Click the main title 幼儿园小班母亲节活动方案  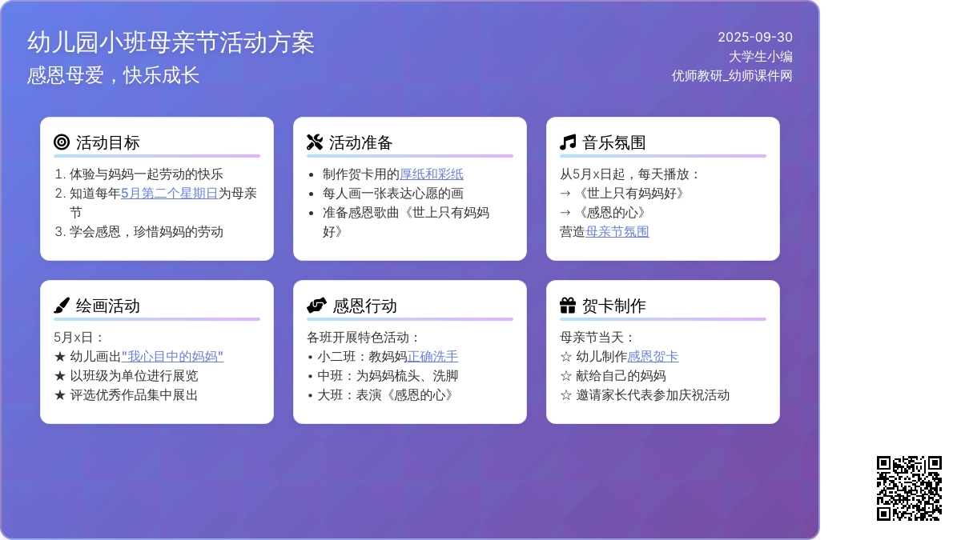(x=171, y=42)
